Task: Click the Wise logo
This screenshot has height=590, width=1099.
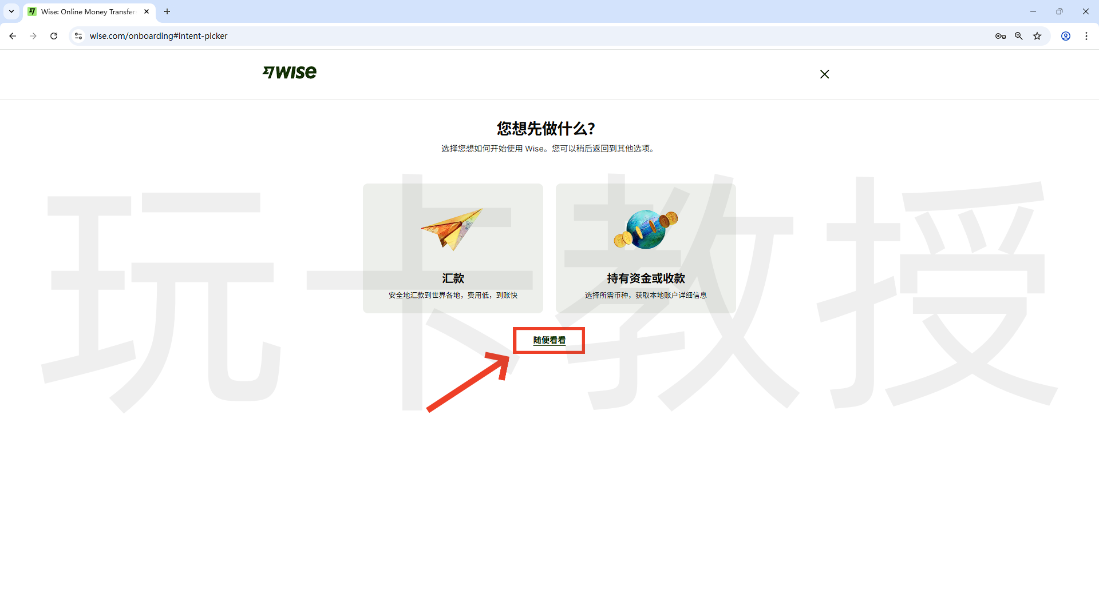Action: pos(290,73)
